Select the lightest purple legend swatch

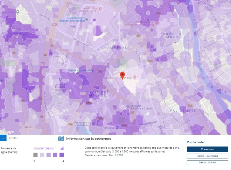[x=42, y=155]
